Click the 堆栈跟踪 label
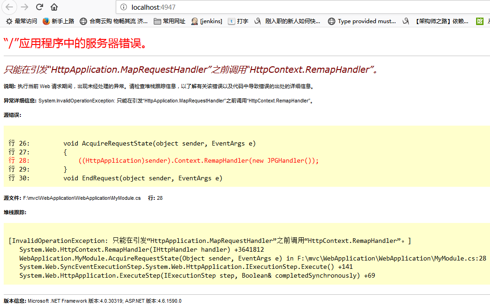 click(15, 212)
